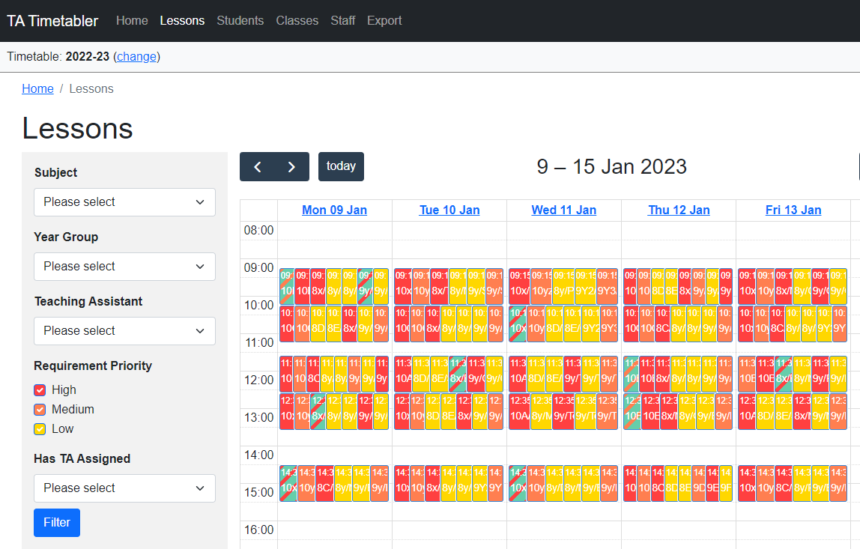Open Wednesday's first 14:30 teal-striped lesson

[515, 483]
